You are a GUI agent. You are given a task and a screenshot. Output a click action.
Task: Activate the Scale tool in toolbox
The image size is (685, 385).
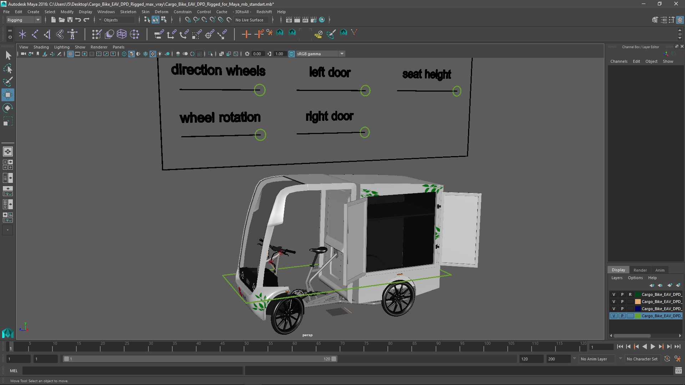coord(7,121)
